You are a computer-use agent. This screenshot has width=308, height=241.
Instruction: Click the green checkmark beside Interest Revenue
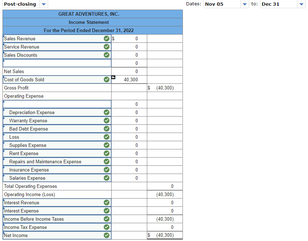point(106,202)
